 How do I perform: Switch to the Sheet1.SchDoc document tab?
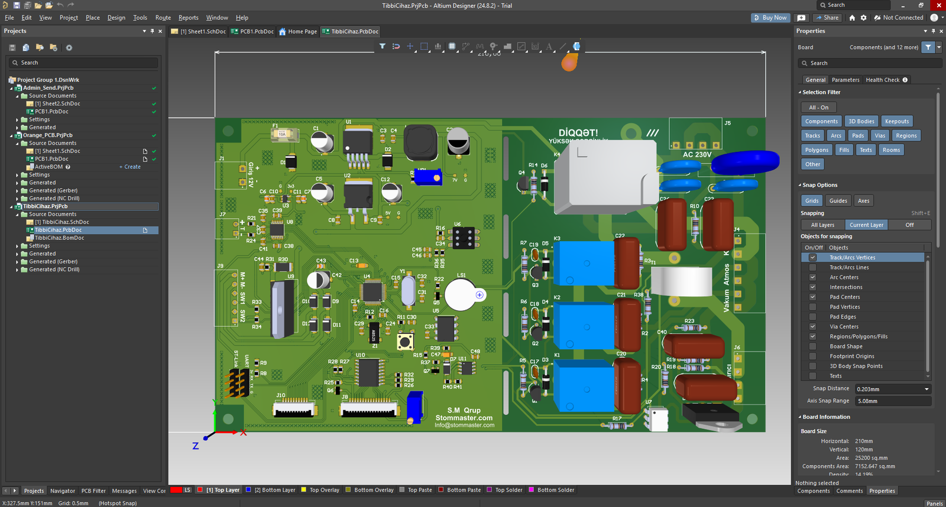[x=199, y=31]
